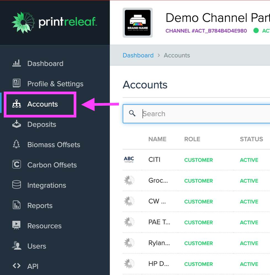Click CUSTOMER role in CITI row

pos(198,160)
